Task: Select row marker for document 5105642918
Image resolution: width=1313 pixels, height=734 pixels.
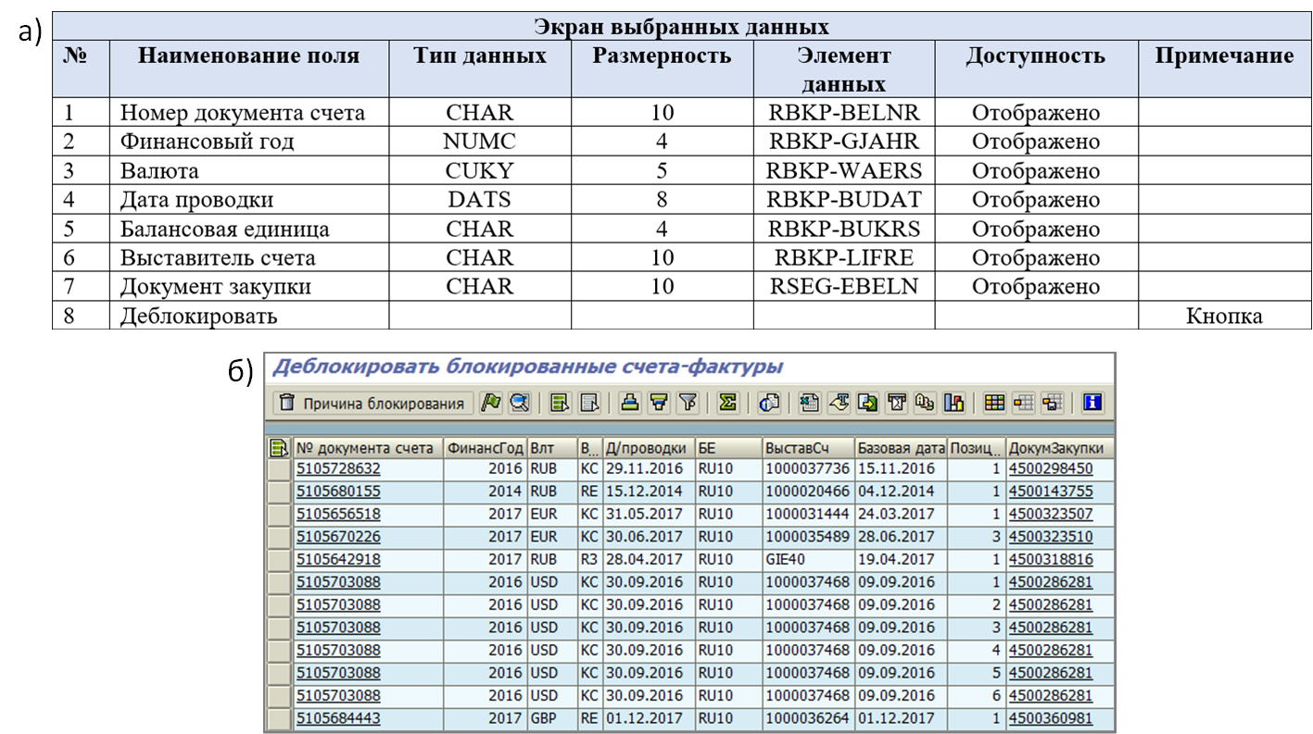Action: point(279,560)
